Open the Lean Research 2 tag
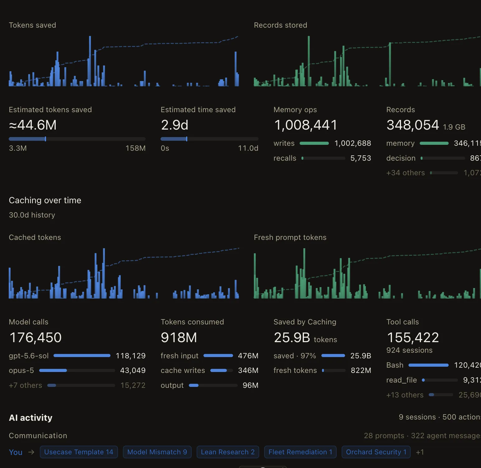 point(228,452)
